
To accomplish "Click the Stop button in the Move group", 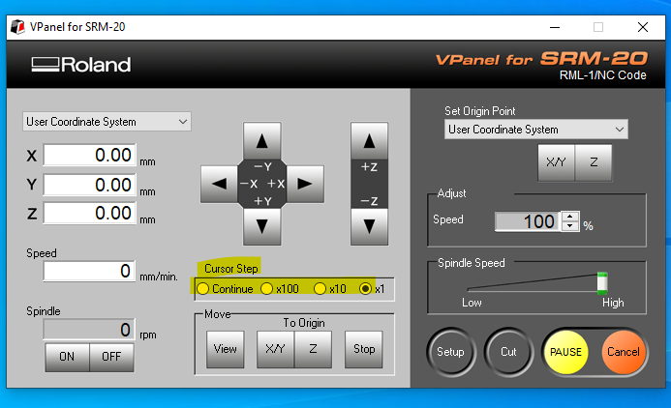I will coord(364,349).
